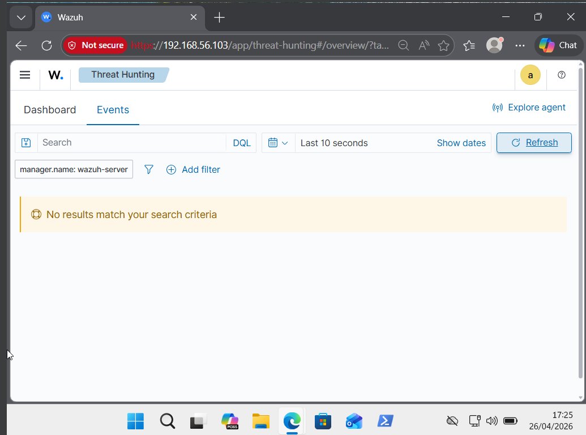Open the browser Settings and more menu

[x=520, y=45]
